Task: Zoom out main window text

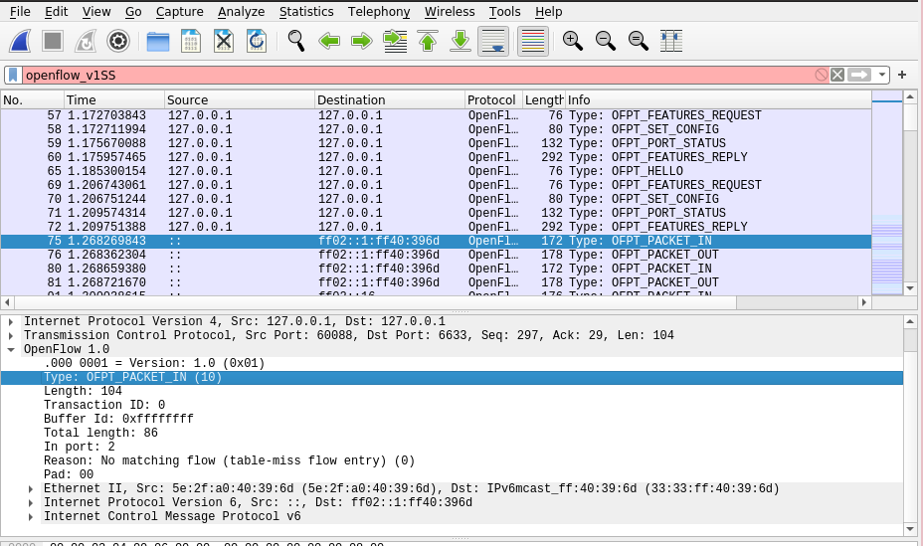Action: (x=605, y=41)
